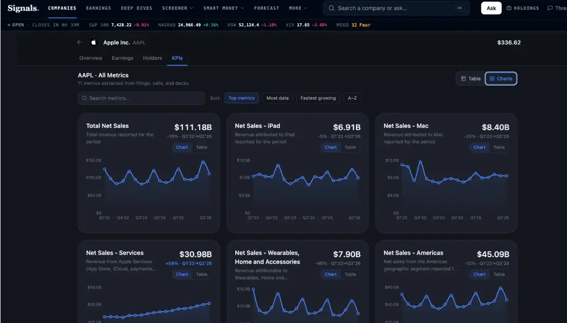Click the OPEN market status indicator
This screenshot has height=323, width=567.
pos(16,25)
